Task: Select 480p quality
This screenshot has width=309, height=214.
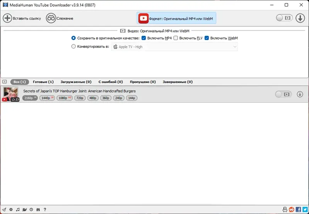Action: tap(93, 98)
